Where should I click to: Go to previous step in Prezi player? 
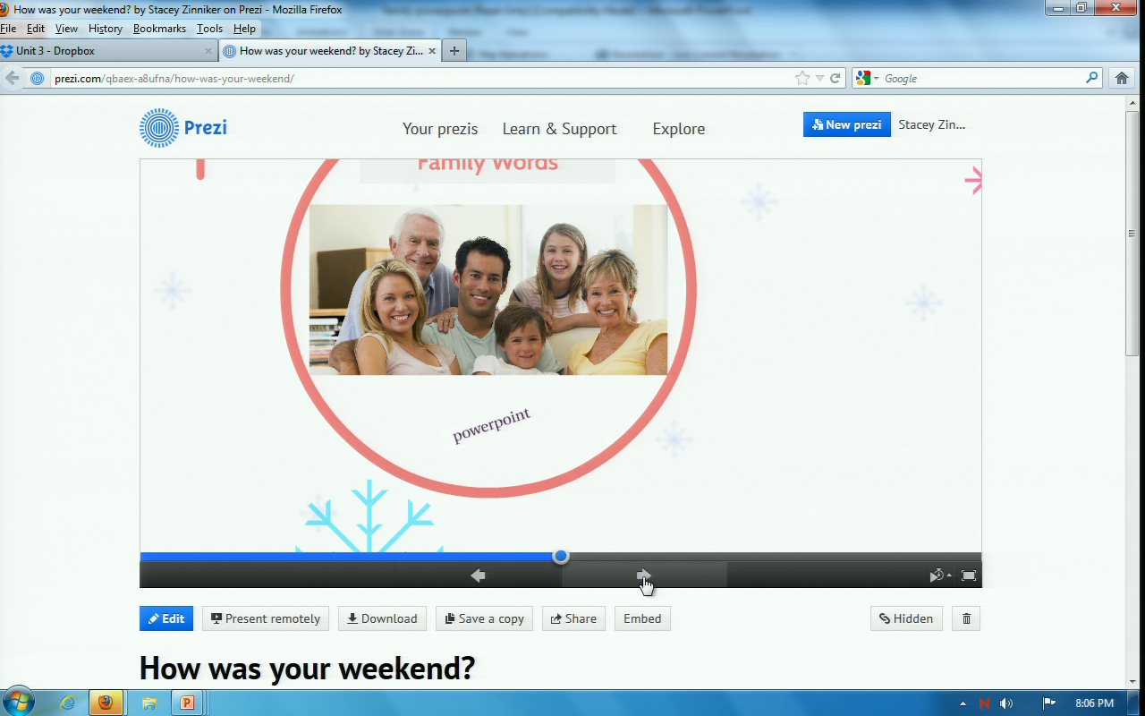pyautogui.click(x=478, y=575)
